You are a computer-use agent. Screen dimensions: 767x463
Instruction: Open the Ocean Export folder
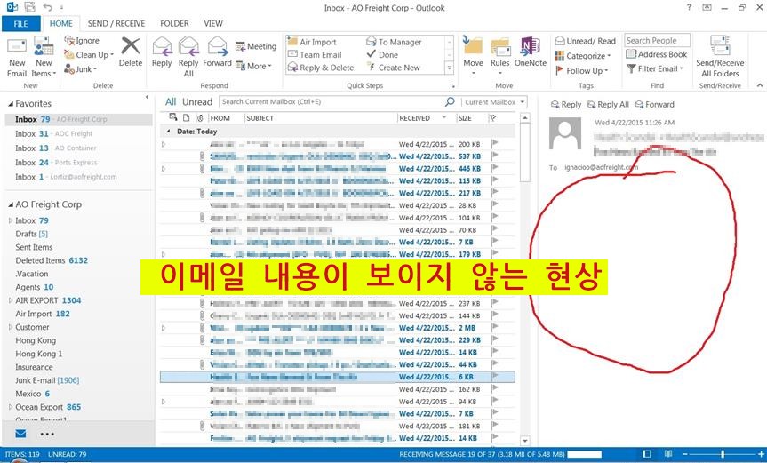48,407
